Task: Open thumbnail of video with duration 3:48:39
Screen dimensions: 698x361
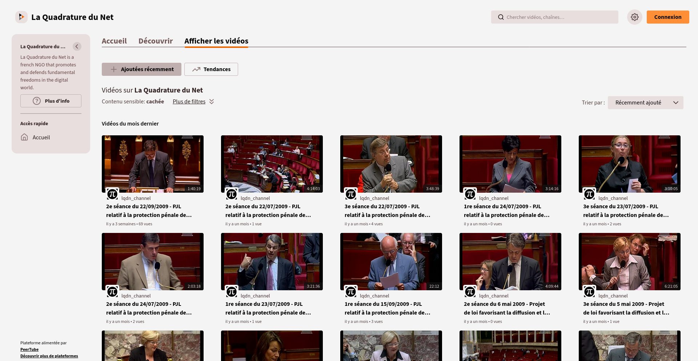Action: 391,164
